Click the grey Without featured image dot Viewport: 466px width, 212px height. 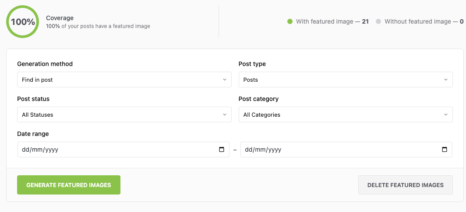(378, 21)
